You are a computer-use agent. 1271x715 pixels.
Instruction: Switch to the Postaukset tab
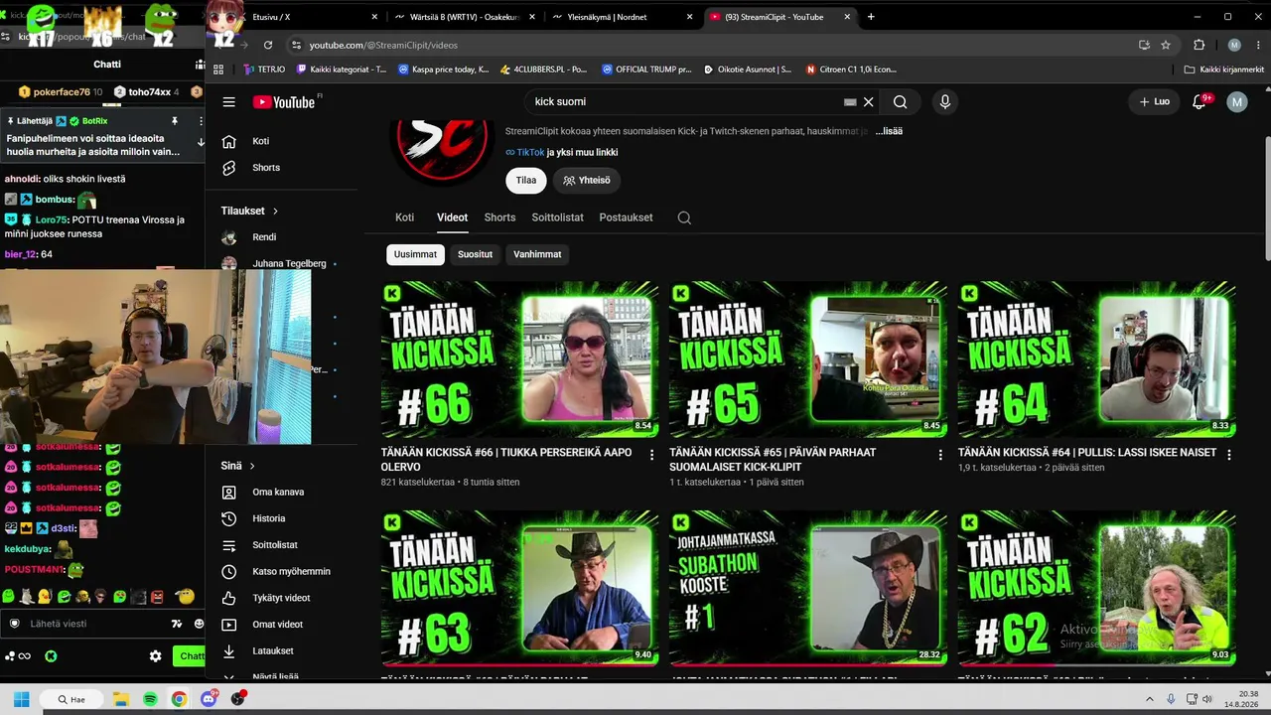pos(626,217)
